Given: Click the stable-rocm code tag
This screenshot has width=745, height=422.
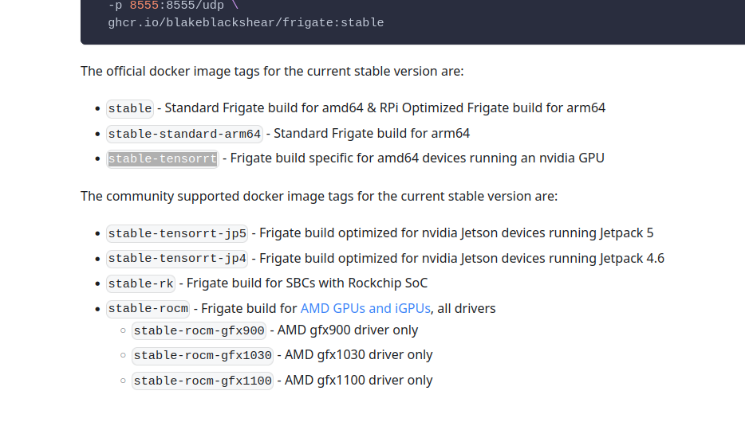Looking at the screenshot, I should (148, 309).
